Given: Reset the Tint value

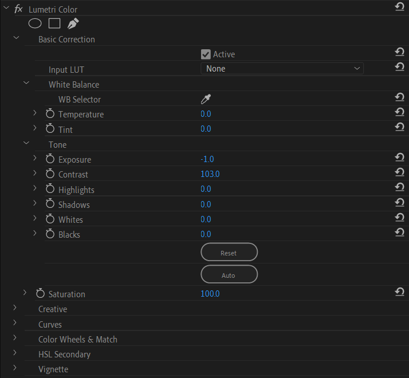Looking at the screenshot, I should point(399,127).
